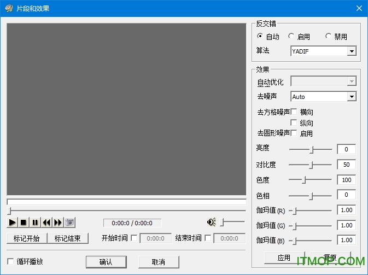Select the 启用 deinterlace radio button
Screen dimensions: 368x275
291,36
